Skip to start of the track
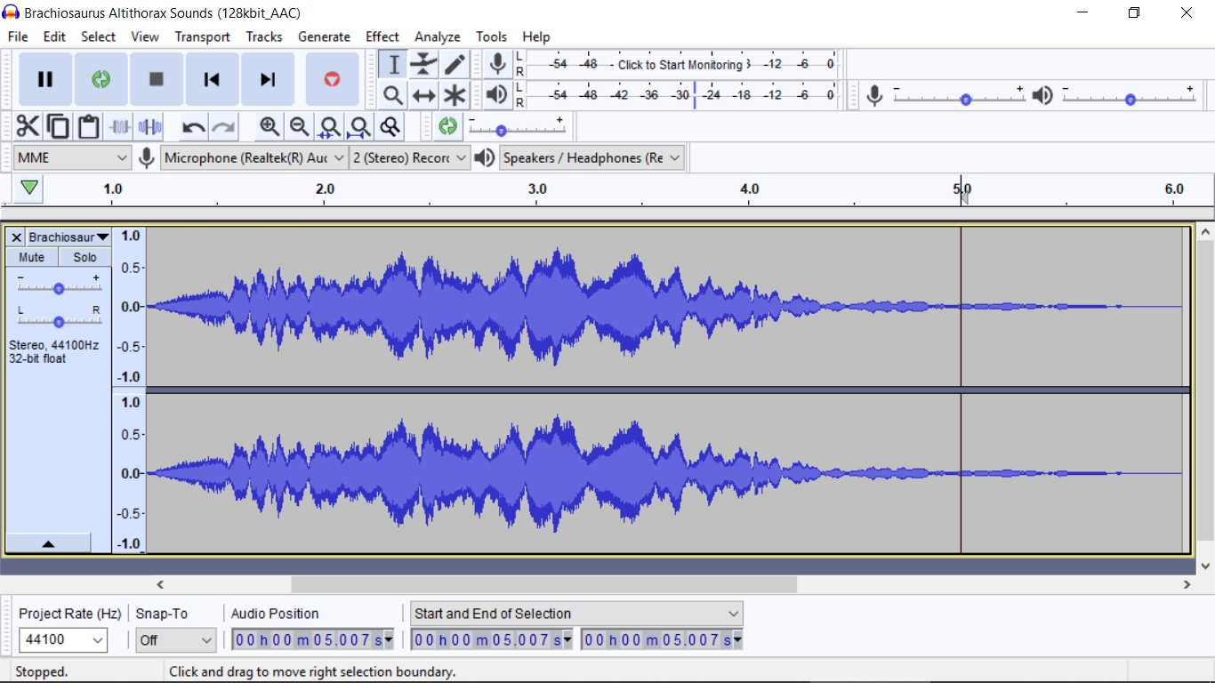1215x683 pixels. pyautogui.click(x=212, y=79)
